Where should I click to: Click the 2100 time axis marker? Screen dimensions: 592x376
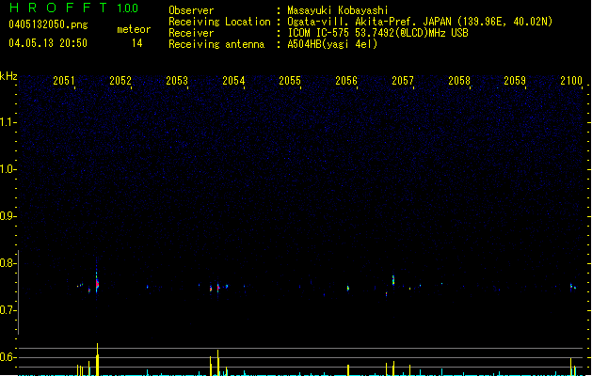pos(571,81)
